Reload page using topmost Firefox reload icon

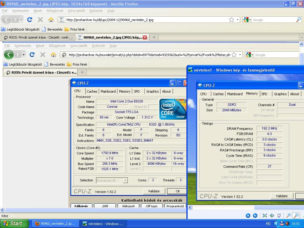(30, 20)
